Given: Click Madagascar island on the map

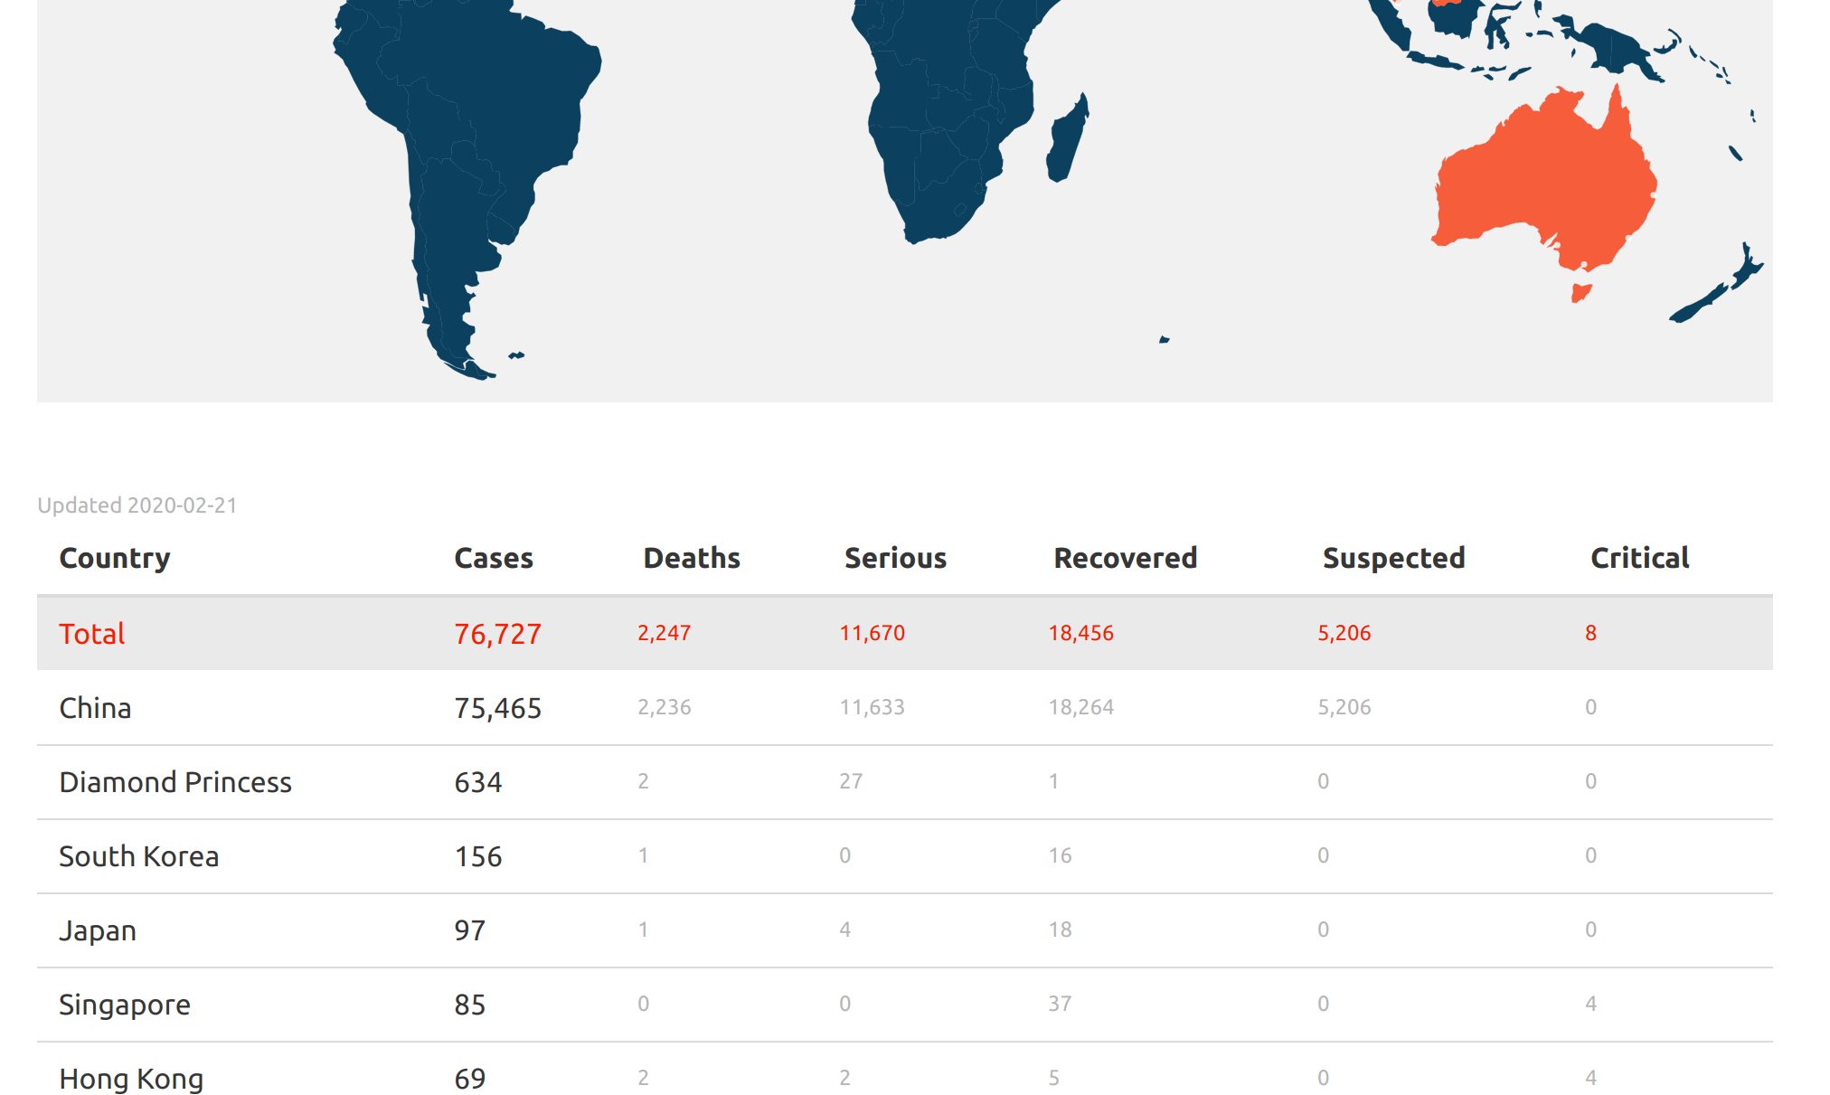Looking at the screenshot, I should [x=1067, y=140].
